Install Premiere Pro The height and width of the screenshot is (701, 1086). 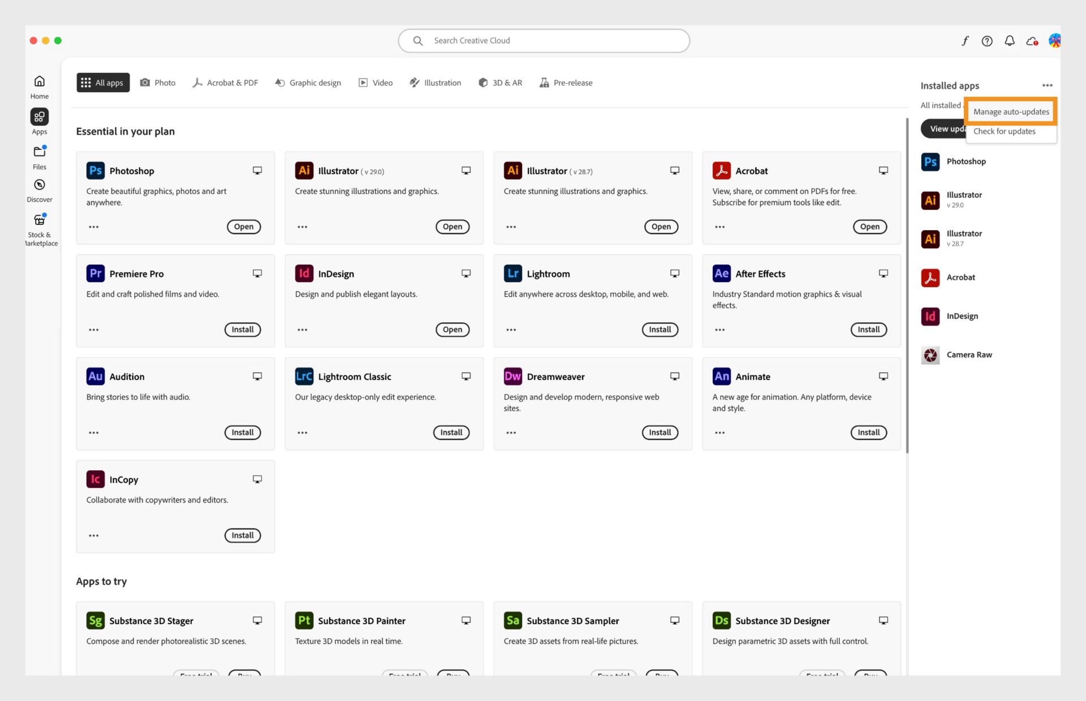point(242,330)
